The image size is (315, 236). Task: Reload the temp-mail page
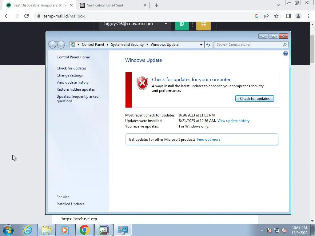[x=26, y=16]
